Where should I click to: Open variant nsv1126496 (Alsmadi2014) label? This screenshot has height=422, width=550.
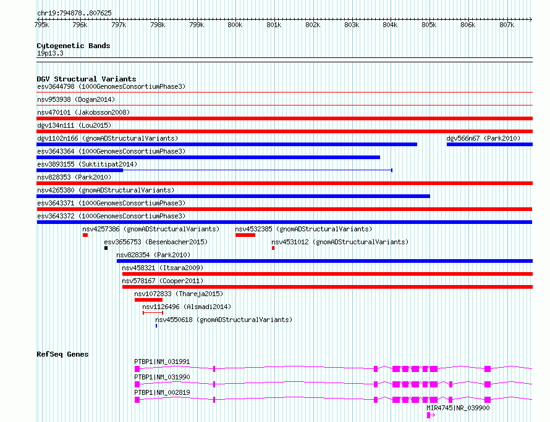pos(187,307)
